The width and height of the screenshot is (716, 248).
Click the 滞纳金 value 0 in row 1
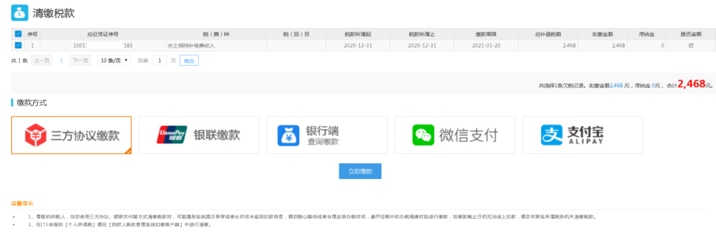click(662, 46)
